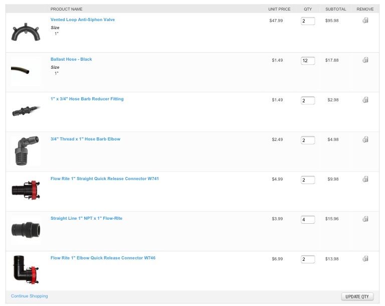This screenshot has width=385, height=306.
Task: Select quantity input for Elbow Connector W746
Action: [x=308, y=259]
